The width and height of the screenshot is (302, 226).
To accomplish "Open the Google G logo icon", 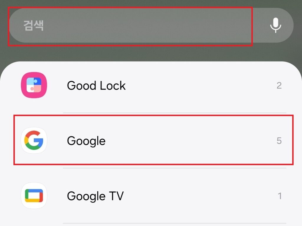I will [x=34, y=141].
